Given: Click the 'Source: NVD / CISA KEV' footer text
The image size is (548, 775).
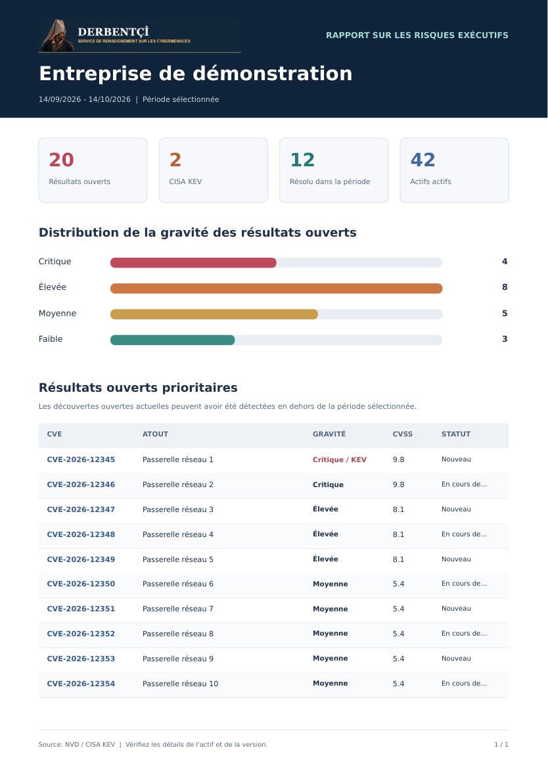Looking at the screenshot, I should point(77,744).
